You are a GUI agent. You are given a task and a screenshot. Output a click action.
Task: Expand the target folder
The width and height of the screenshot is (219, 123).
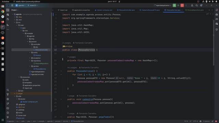[15, 94]
